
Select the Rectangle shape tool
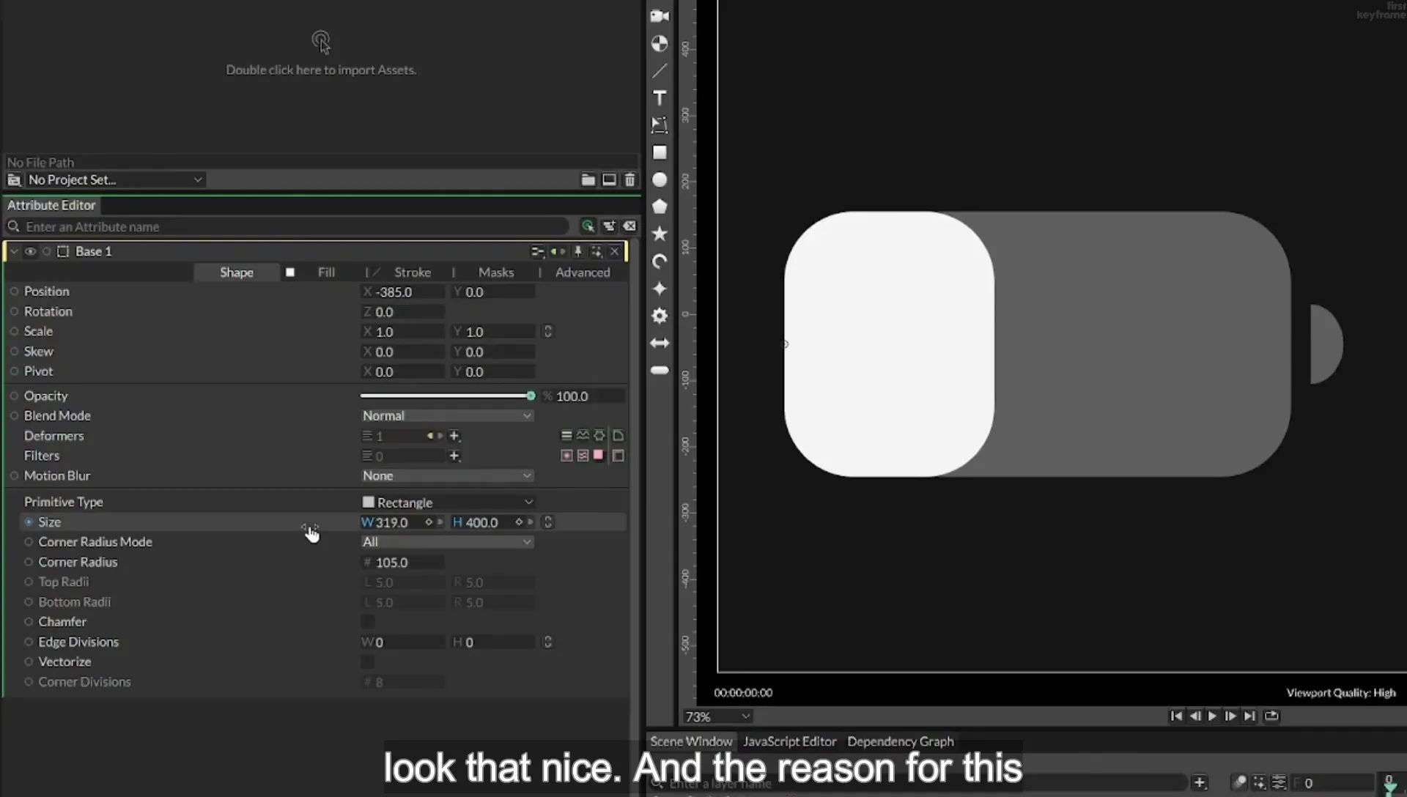pos(660,152)
